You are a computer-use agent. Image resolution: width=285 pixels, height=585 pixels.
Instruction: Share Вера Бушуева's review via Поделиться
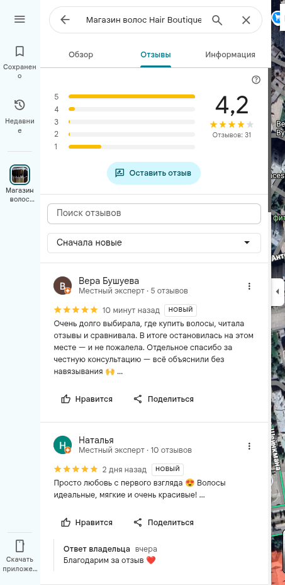[x=164, y=399]
